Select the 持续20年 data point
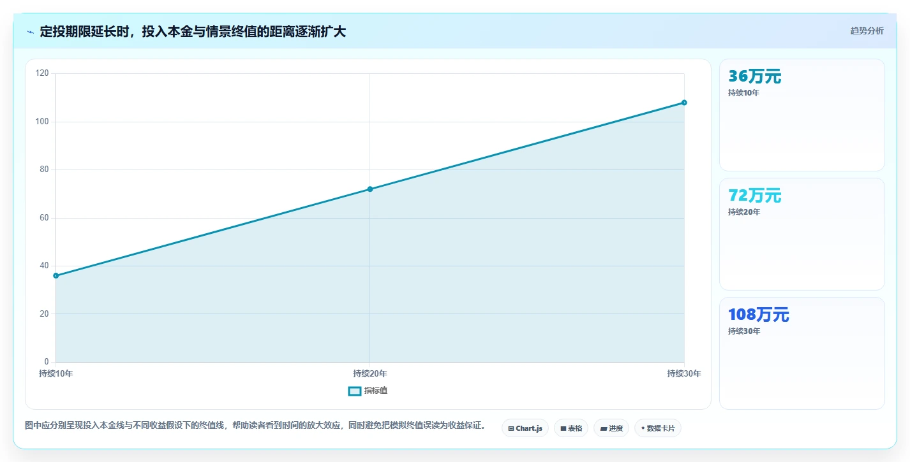Viewport: 910px width, 462px height. click(x=370, y=189)
